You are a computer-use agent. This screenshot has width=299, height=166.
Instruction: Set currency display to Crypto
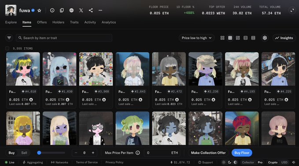(273, 162)
